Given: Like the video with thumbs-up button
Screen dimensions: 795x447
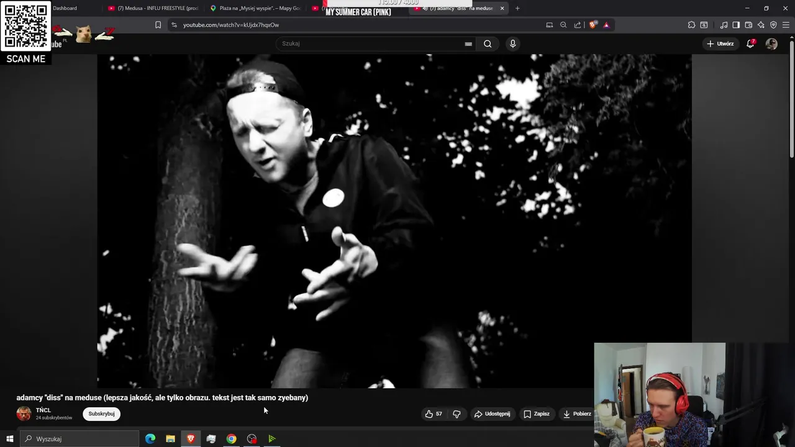Looking at the screenshot, I should [x=434, y=413].
